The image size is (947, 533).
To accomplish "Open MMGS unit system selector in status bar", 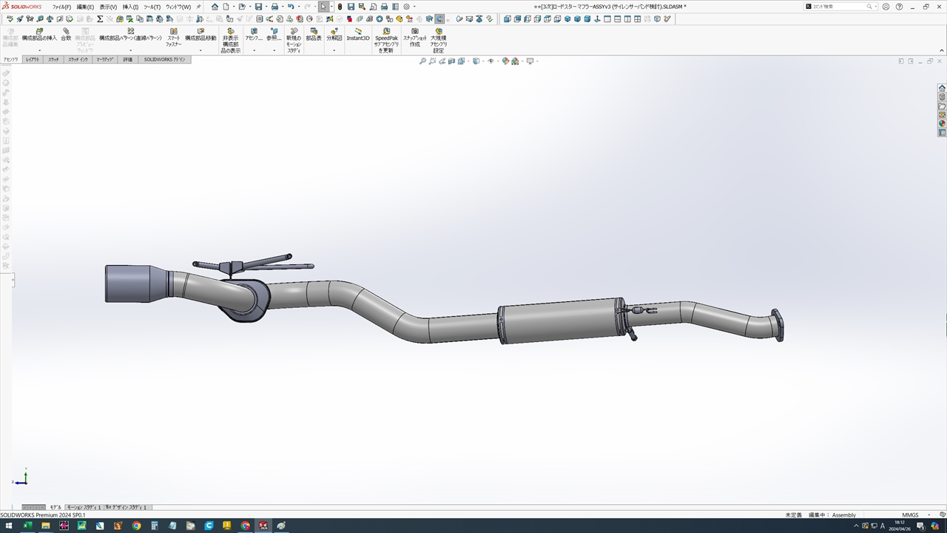I will (910, 514).
